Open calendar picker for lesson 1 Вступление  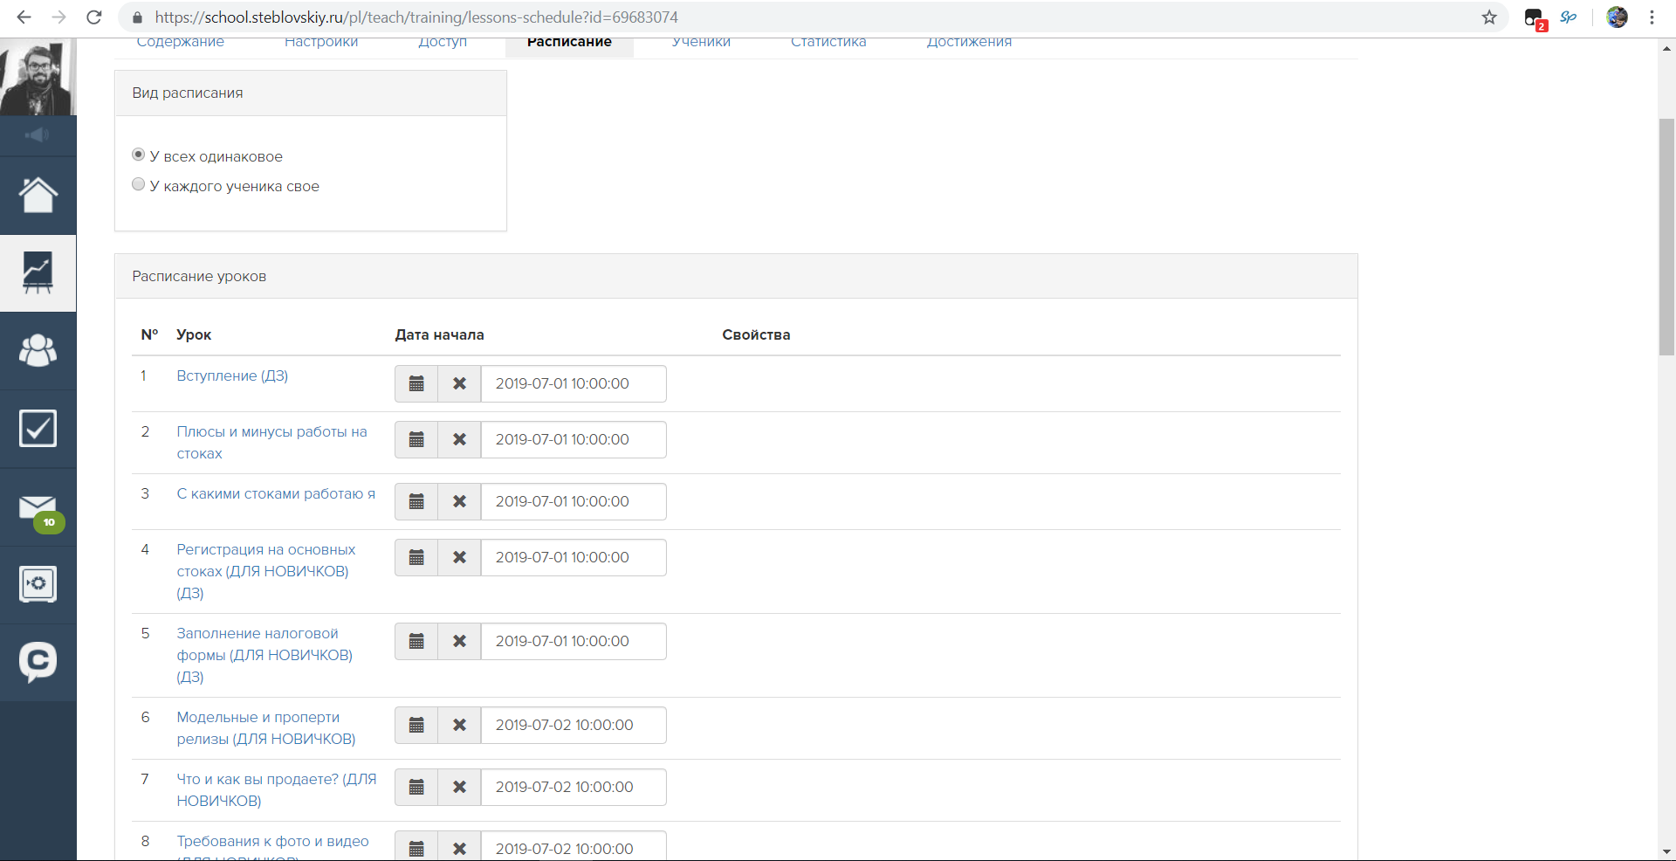point(416,384)
